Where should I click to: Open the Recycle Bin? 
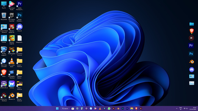click(4, 16)
